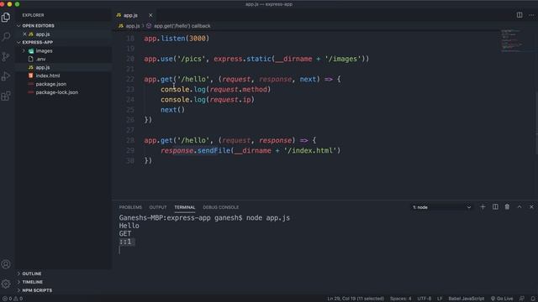Expand the images folder

44,50
